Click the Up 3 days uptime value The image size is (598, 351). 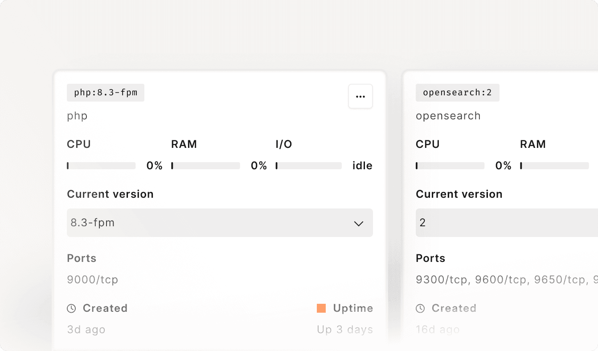pos(345,330)
